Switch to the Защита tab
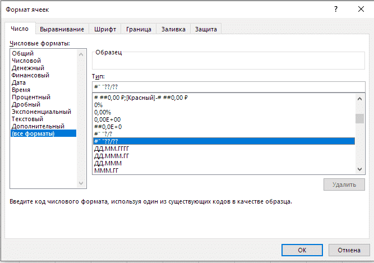This screenshot has height=263, width=374. click(205, 29)
